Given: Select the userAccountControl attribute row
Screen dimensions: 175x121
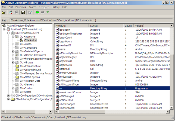Looking at the screenshot, I should (x=113, y=92).
